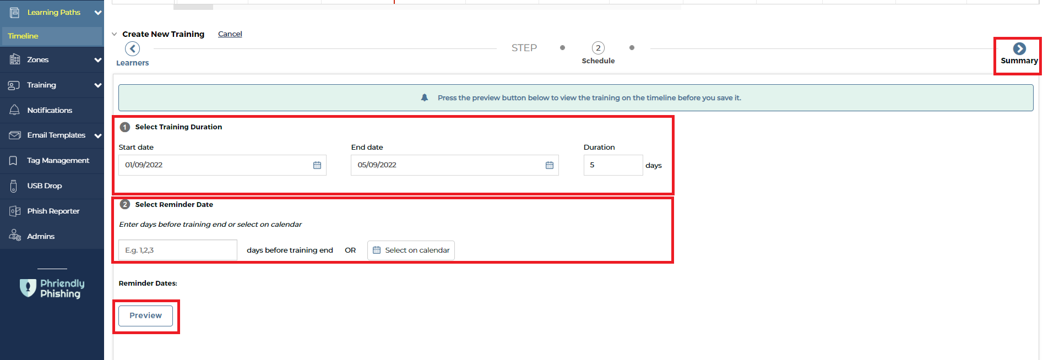Viewport: 1043px width, 360px height.
Task: Click the Tag Management bookmark icon
Action: 13,161
